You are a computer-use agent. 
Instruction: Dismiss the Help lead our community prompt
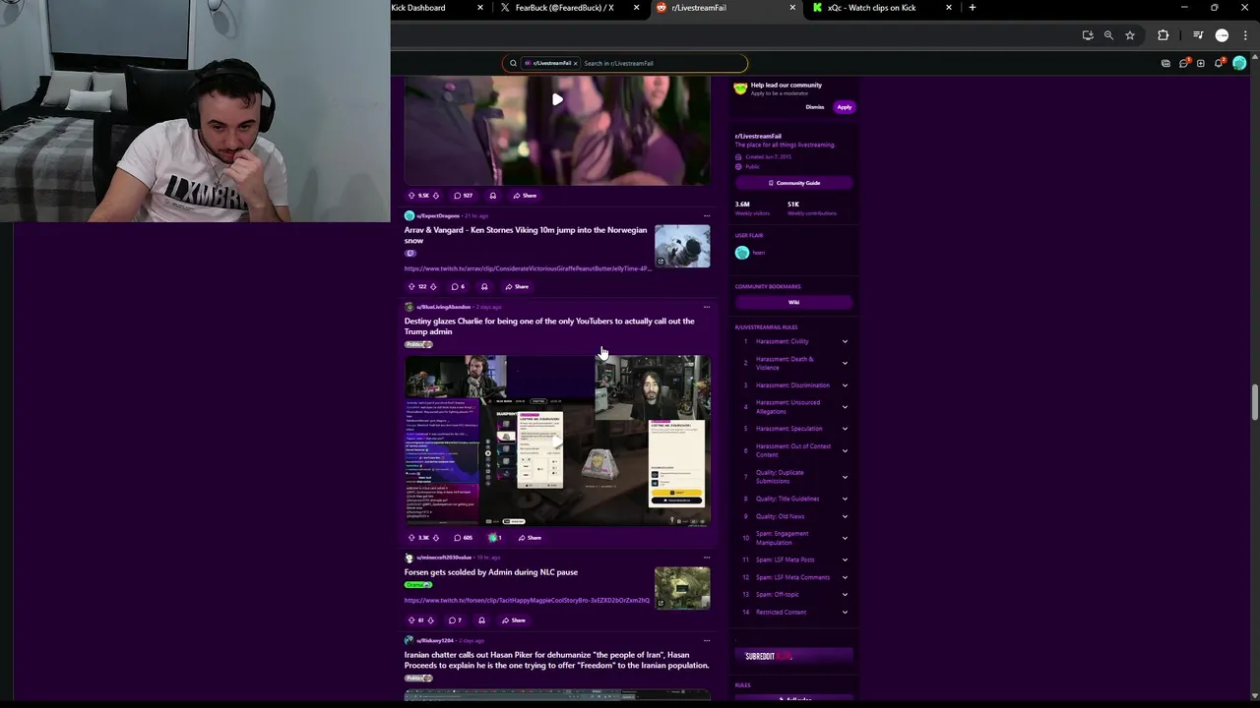coord(814,106)
